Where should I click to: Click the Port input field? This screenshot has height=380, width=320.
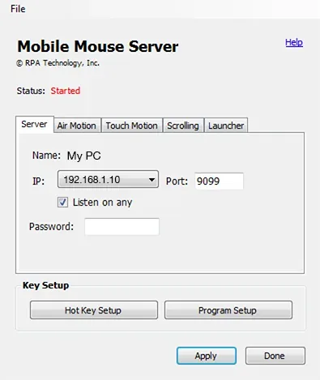point(219,181)
